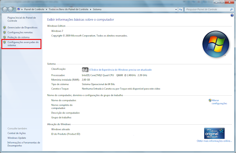
Task: Open Configurações avançadas do sistema link
Action: click(x=23, y=44)
